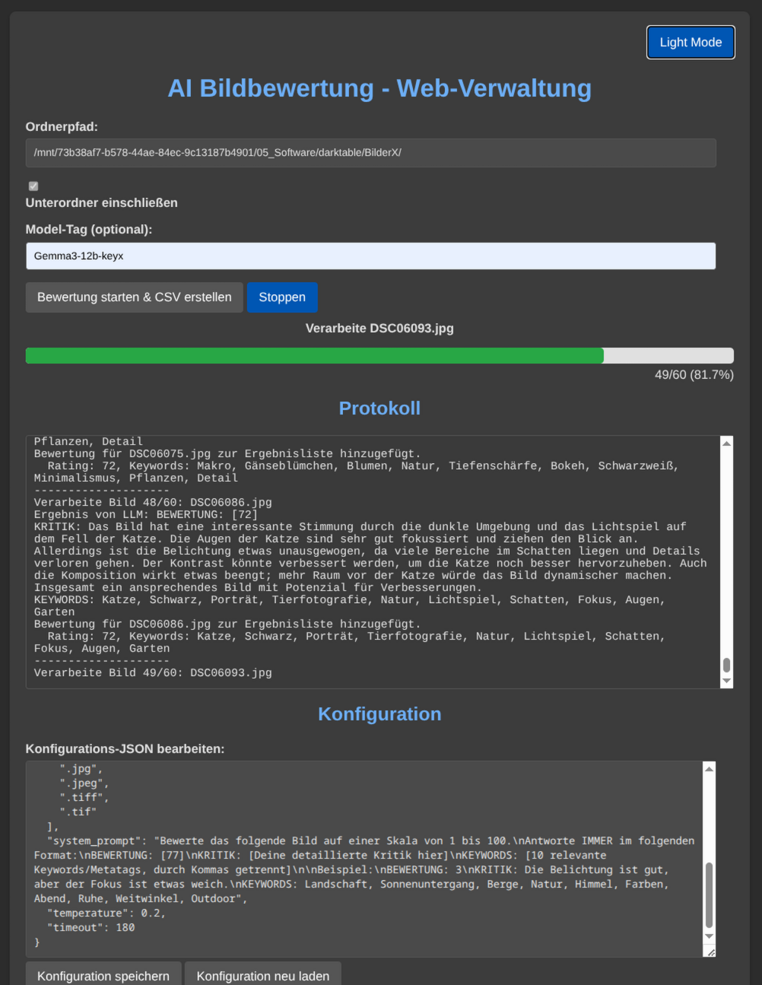Stop processing with the Stoppen button
Viewport: 762px width, 985px height.
[281, 297]
